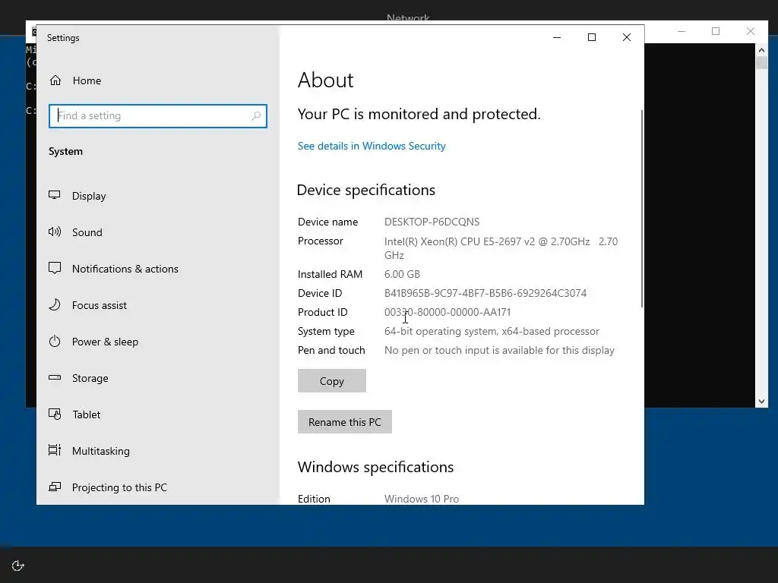Click the 64-bit operating system text
The height and width of the screenshot is (583, 778).
pos(492,331)
